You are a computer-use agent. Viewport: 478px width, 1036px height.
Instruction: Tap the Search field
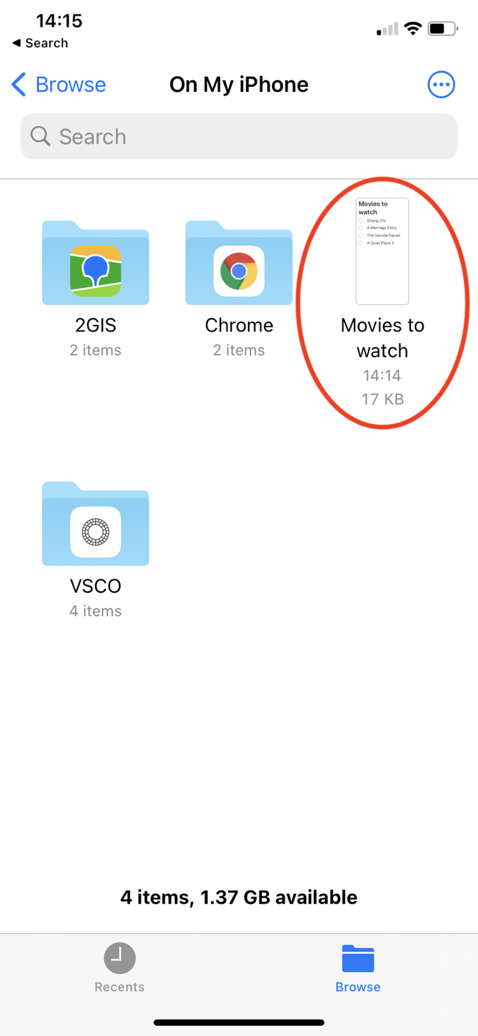(x=239, y=136)
